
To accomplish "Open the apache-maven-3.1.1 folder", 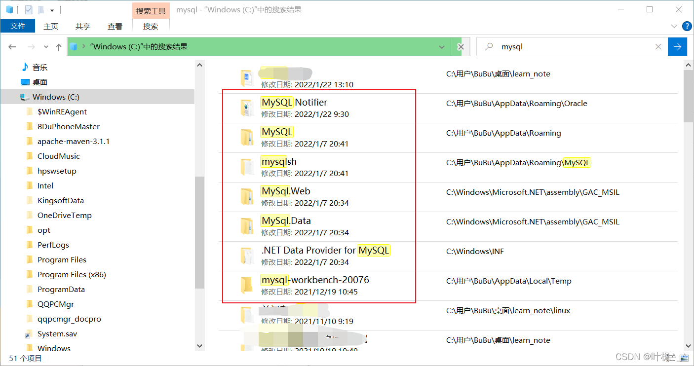I will coord(74,141).
